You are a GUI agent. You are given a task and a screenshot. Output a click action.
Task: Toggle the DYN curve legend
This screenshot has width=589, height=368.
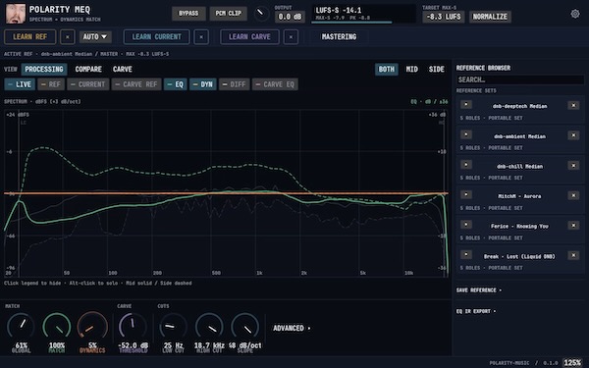coord(203,84)
